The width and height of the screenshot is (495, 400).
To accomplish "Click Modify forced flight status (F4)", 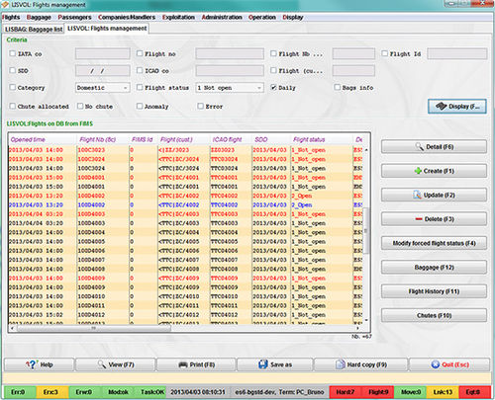I will pyautogui.click(x=434, y=243).
